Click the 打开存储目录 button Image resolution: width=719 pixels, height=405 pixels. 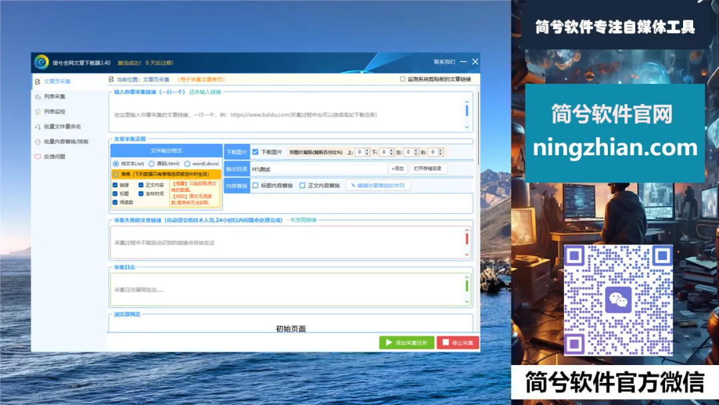(427, 169)
